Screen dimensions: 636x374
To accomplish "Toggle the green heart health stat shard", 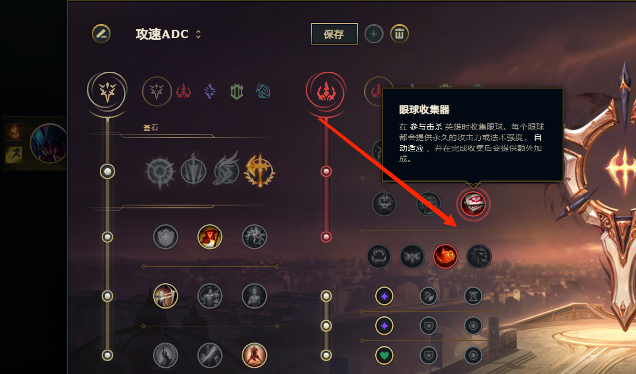I will [384, 355].
